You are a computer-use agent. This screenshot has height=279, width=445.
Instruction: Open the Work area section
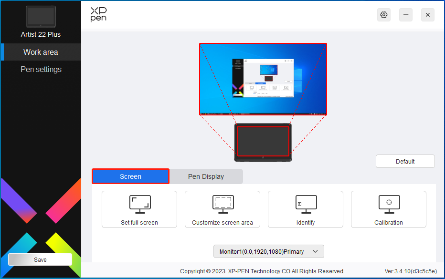[x=41, y=52]
